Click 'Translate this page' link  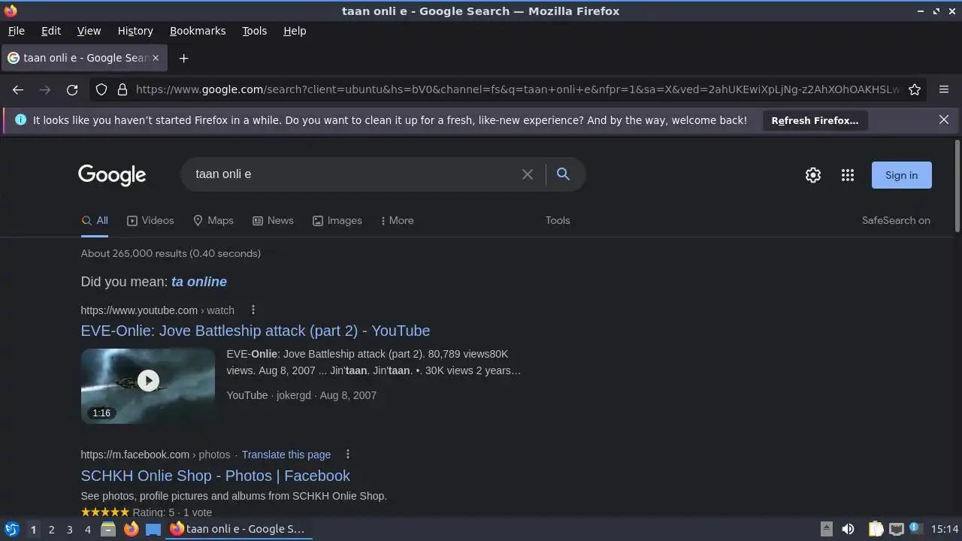(x=286, y=455)
